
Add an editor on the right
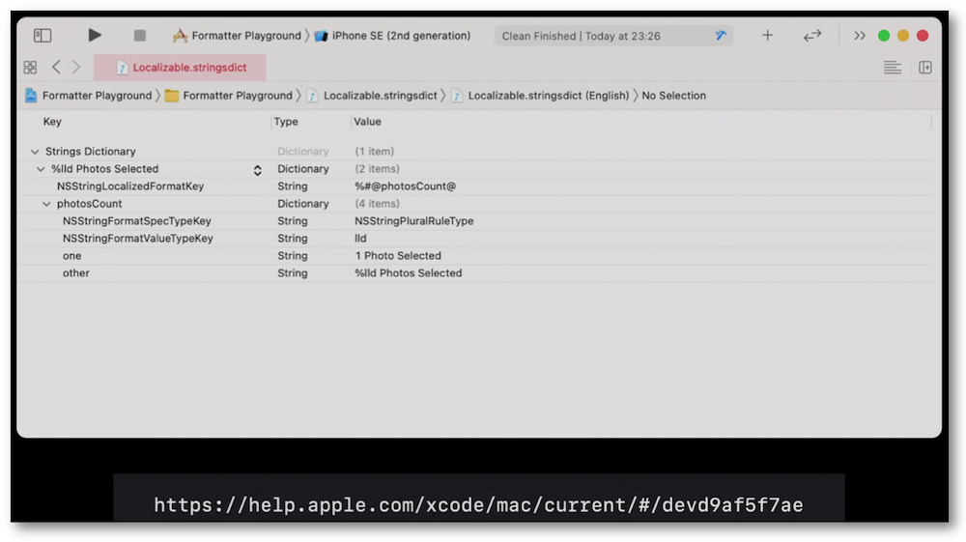(925, 67)
